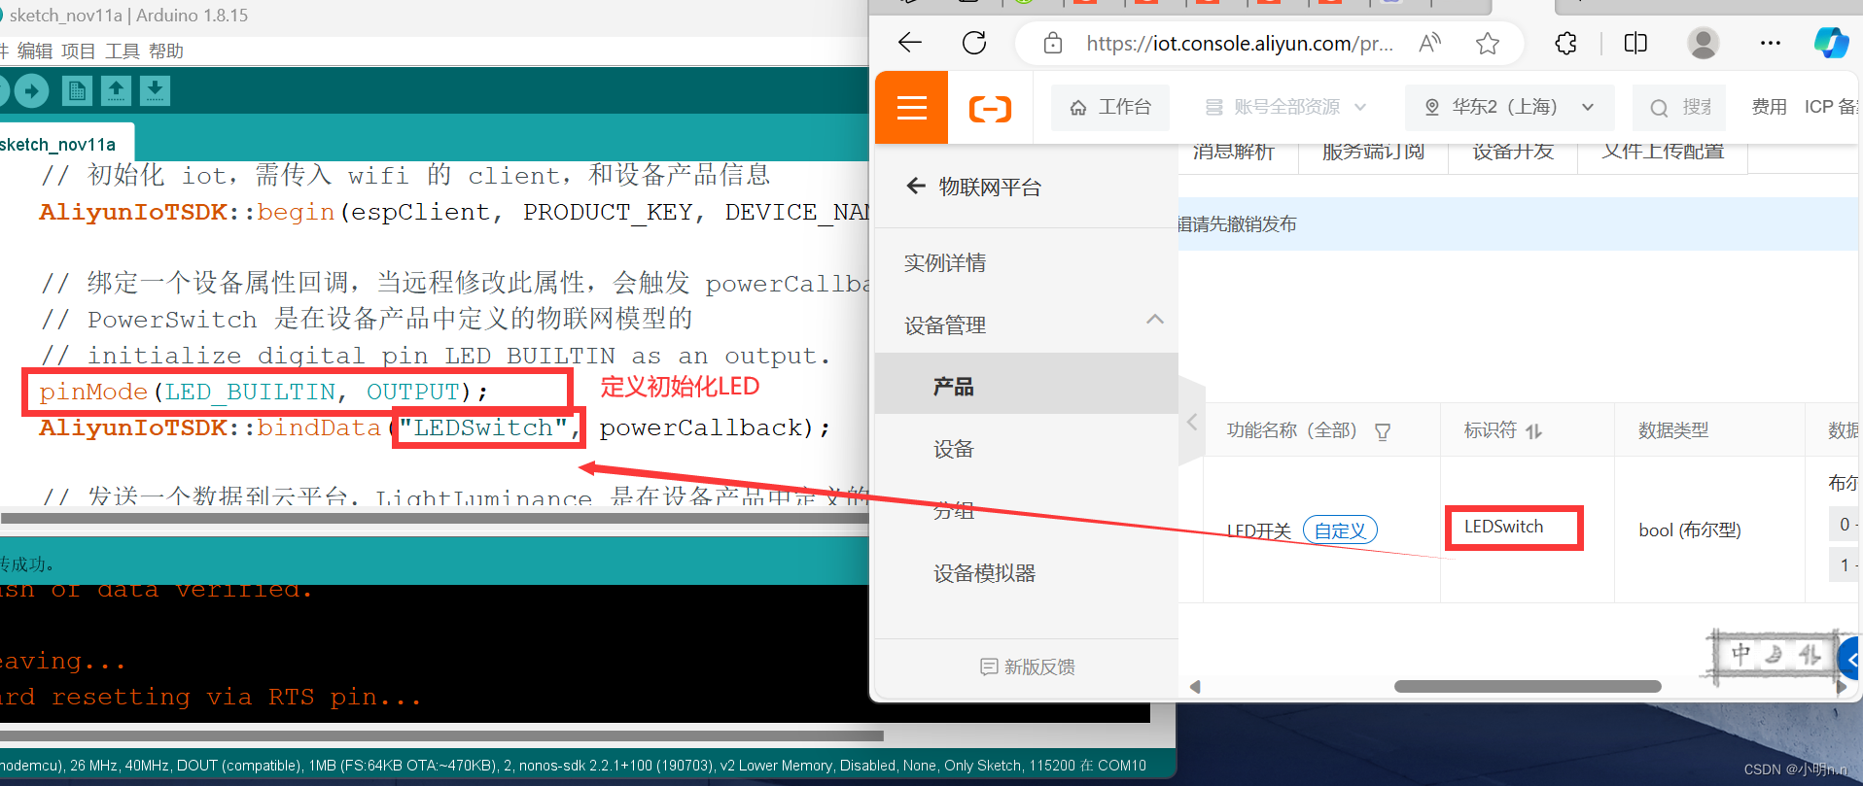This screenshot has height=786, width=1863.
Task: Bookmark this page with the star icon
Action: tap(1488, 43)
